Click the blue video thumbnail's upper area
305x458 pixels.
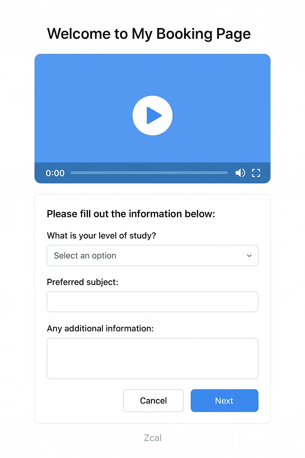tap(152, 75)
